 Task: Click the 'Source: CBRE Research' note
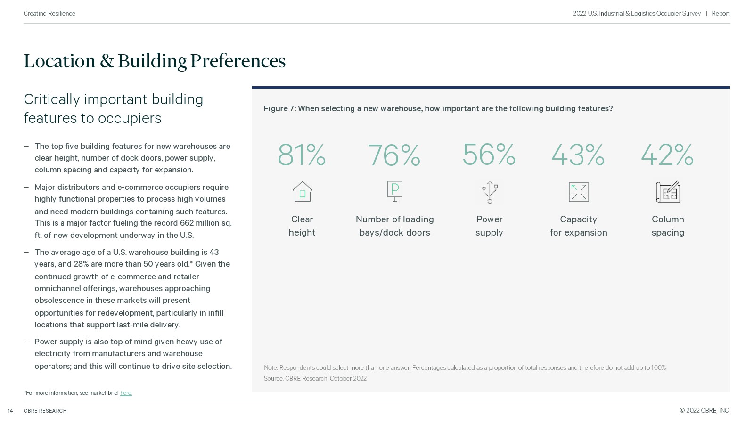point(315,378)
